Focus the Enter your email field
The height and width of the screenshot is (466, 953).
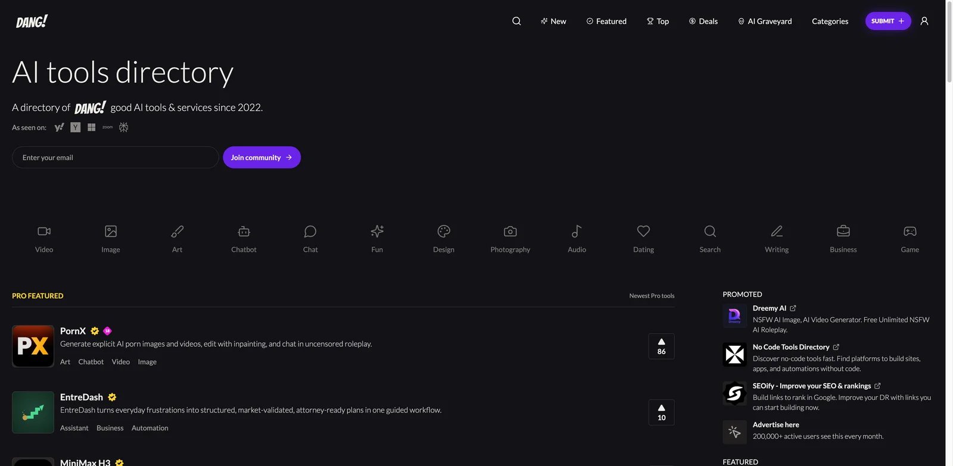pyautogui.click(x=115, y=158)
